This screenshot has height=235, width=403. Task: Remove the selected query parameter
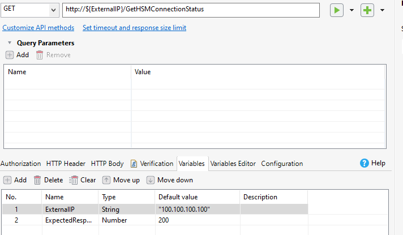click(53, 55)
